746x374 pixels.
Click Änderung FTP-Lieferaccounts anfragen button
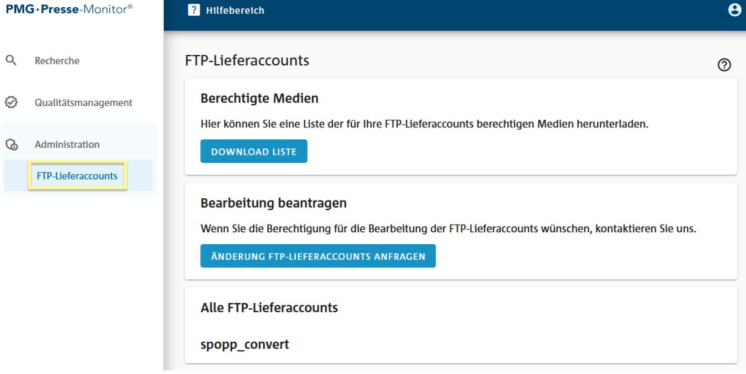[x=318, y=256]
